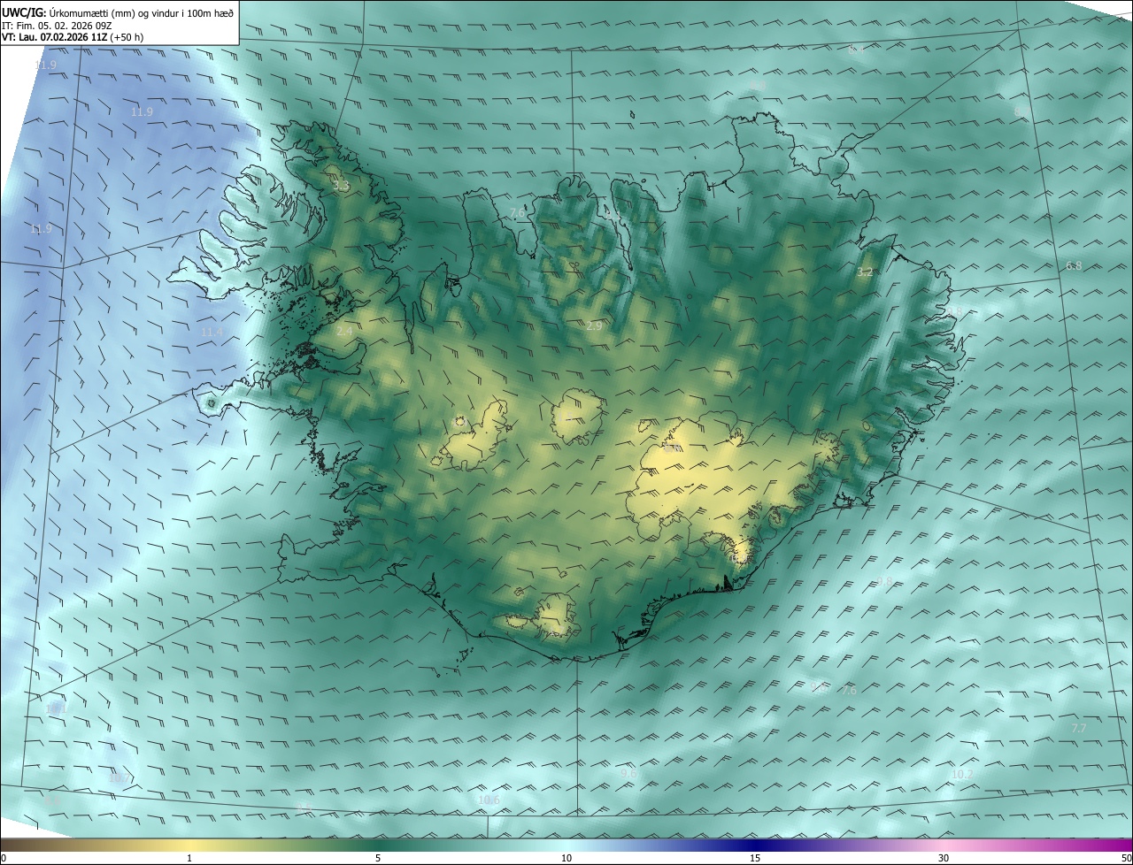
Task: Click the yellow section of the color scale bar
Action: [x=190, y=845]
